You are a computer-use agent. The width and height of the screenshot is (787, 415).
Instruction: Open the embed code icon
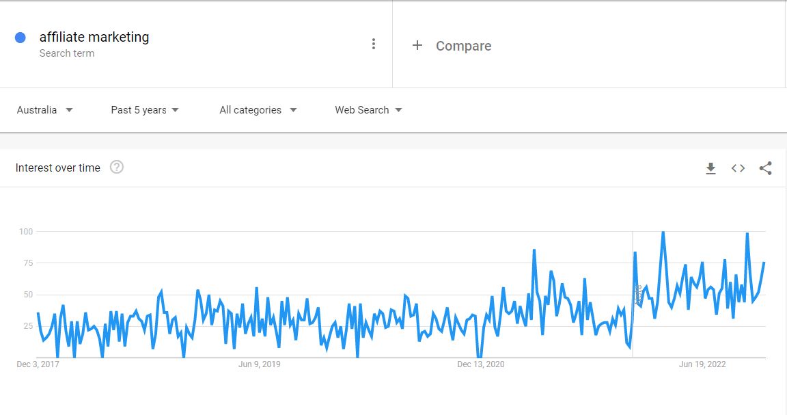pyautogui.click(x=738, y=168)
